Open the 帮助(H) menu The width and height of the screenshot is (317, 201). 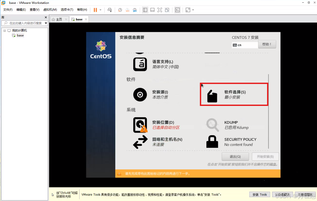tap(82, 10)
